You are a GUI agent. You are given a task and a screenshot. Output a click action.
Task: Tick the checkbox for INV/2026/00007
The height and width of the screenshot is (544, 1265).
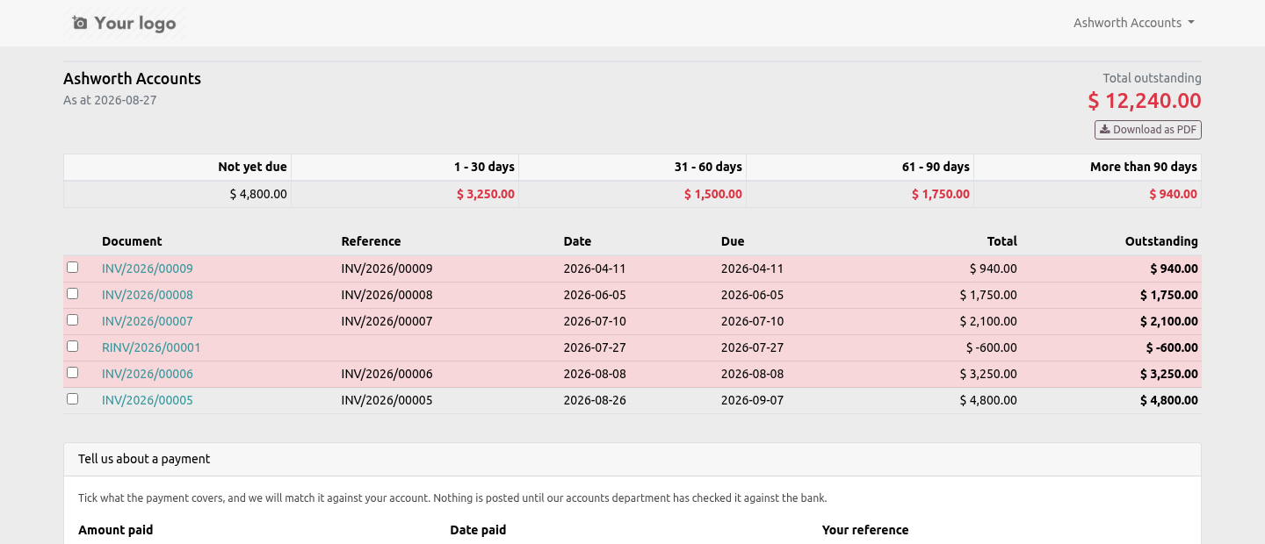[73, 320]
